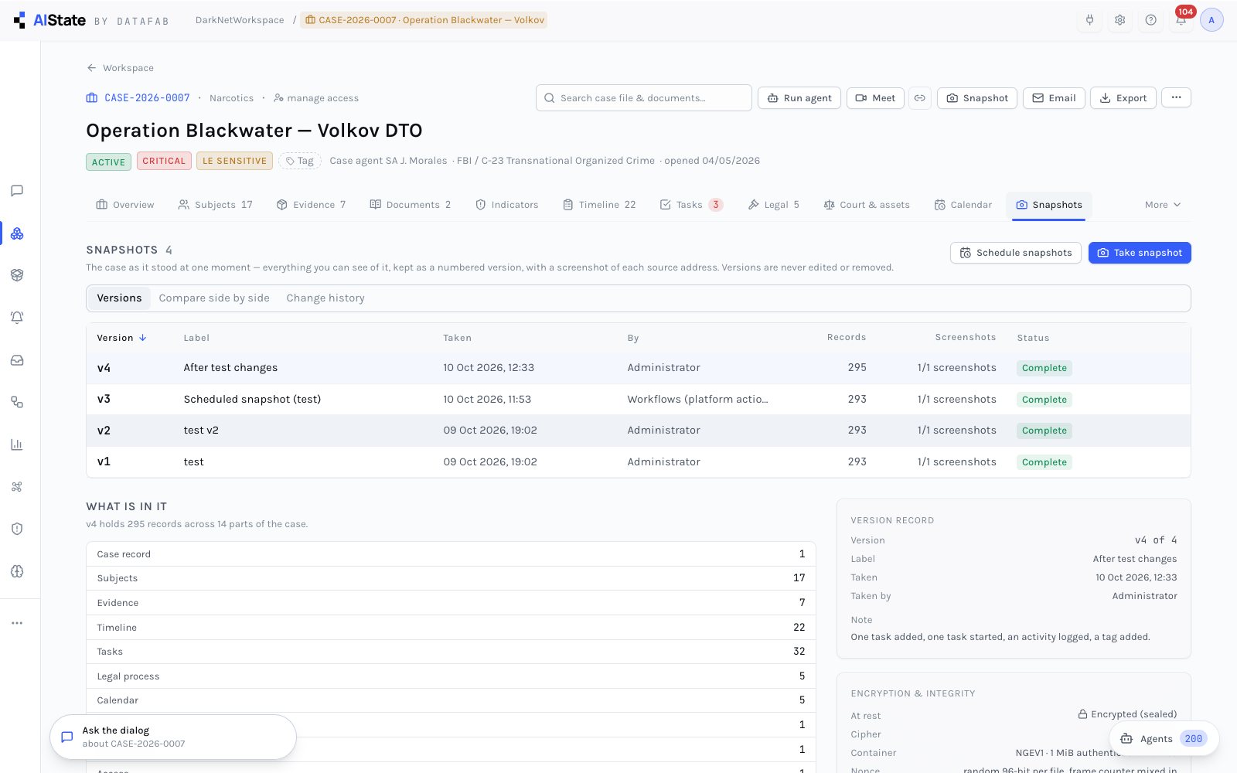Click manage access link
Viewport: 1237px width, 773px height.
(316, 98)
